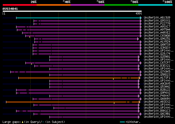Select the UniRef100_A8IEX2 label
The image size is (175, 124).
[x=157, y=102]
